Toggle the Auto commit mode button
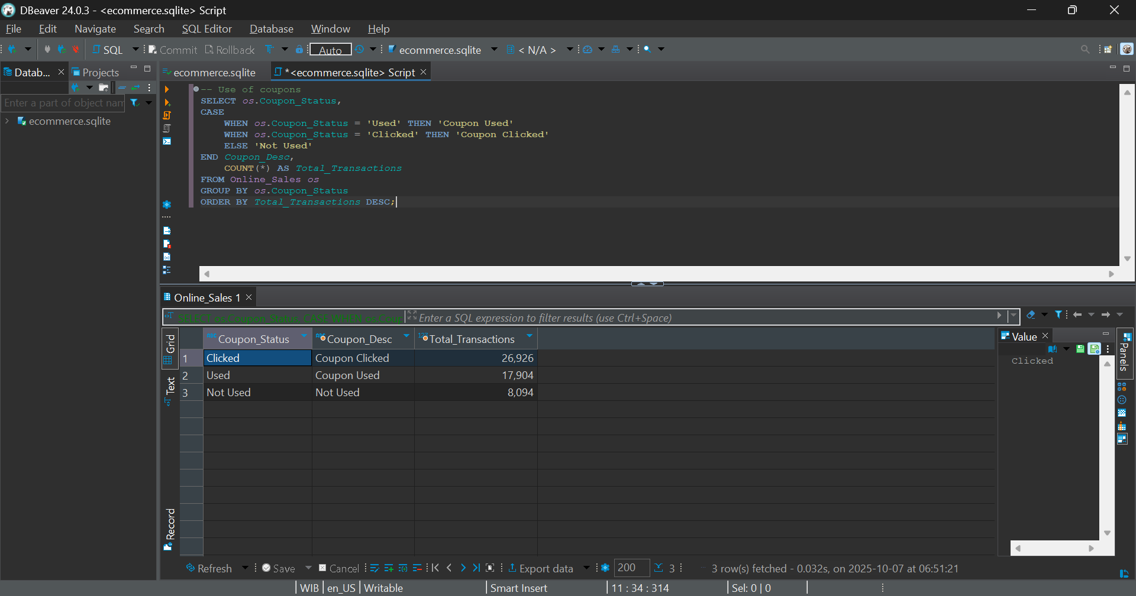The image size is (1136, 596). click(330, 50)
